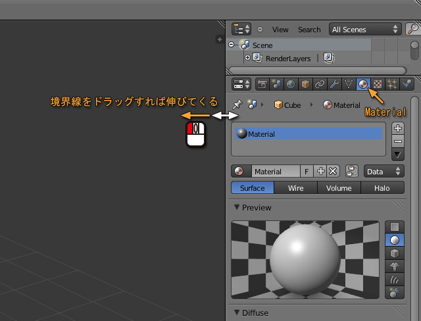Screen dimensions: 421x321
Task: Open the outliner Search menu
Action: pos(309,30)
